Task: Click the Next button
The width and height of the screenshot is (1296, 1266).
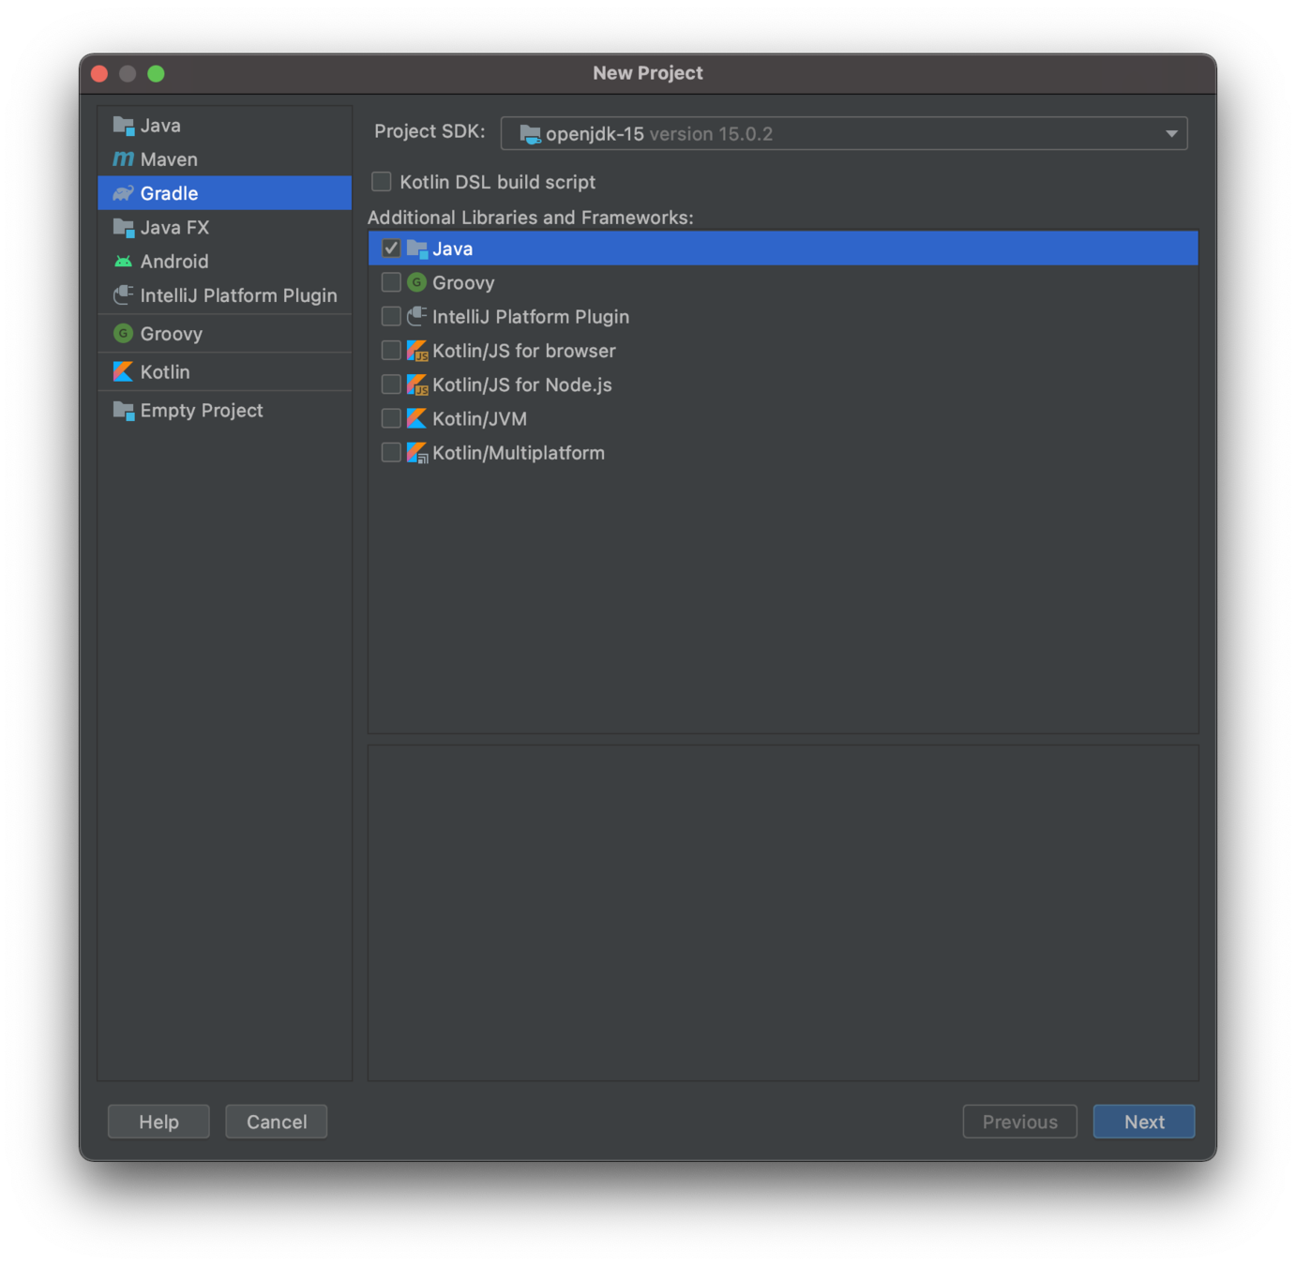Action: (1144, 1122)
